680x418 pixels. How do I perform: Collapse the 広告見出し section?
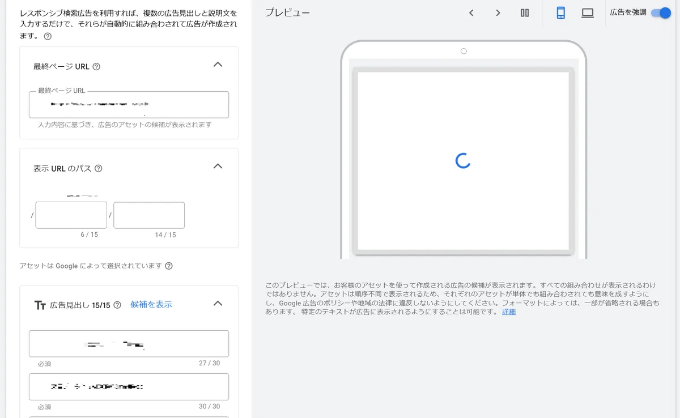218,304
